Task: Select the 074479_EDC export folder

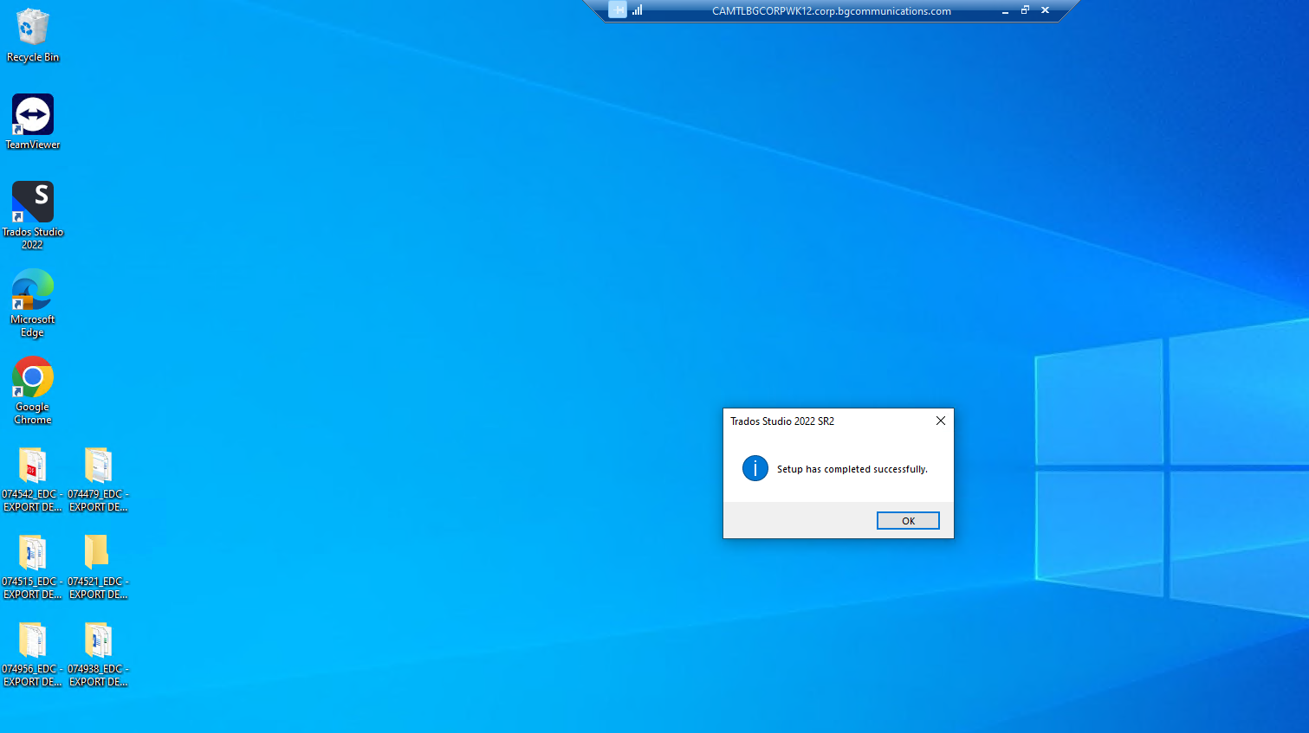Action: pos(98,479)
